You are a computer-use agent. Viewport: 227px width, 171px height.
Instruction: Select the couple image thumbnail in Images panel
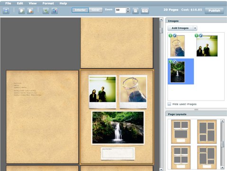(207, 46)
